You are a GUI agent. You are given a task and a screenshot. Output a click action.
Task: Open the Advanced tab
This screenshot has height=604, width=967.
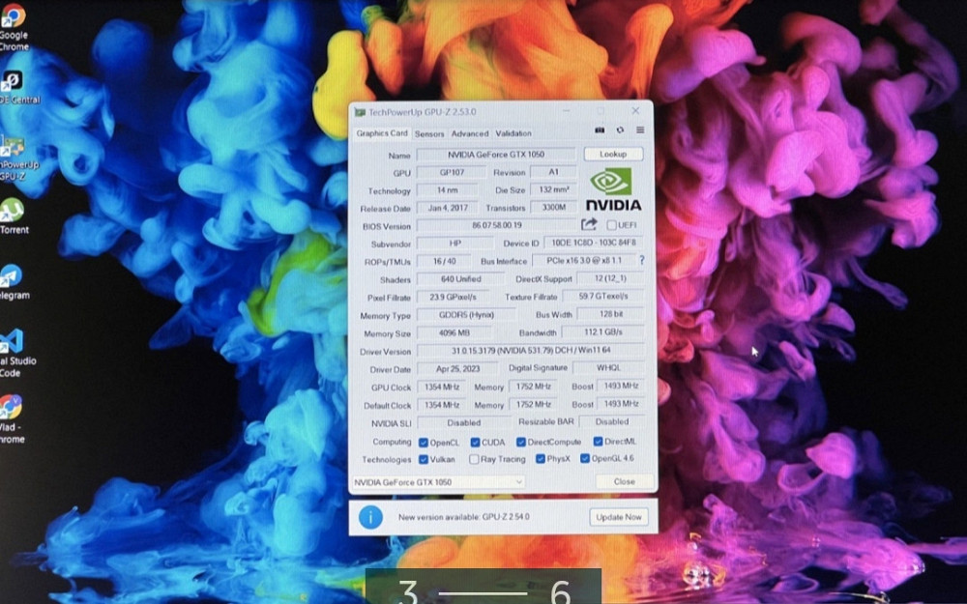coord(470,133)
